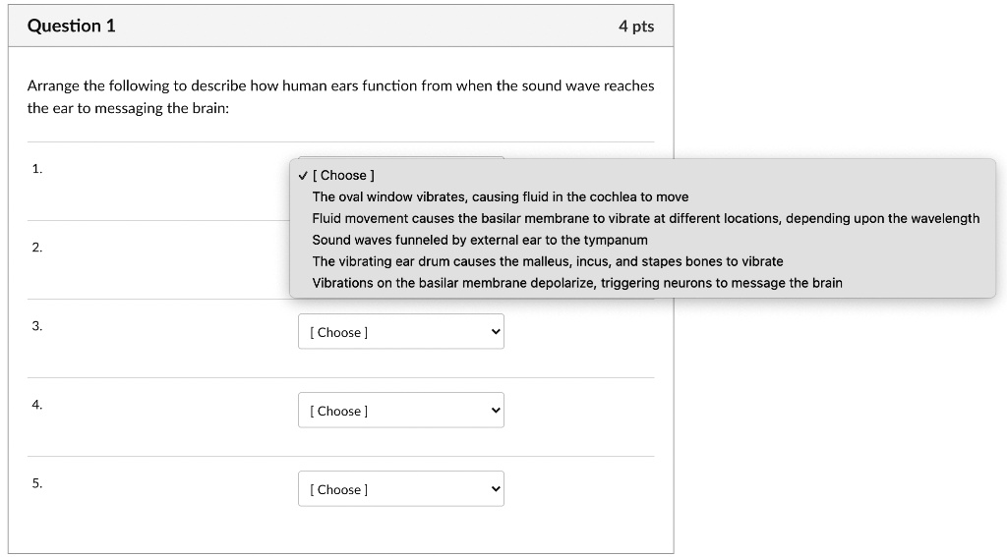Select 'Sound waves funneled by external ear' option
The image size is (1007, 557).
[480, 240]
